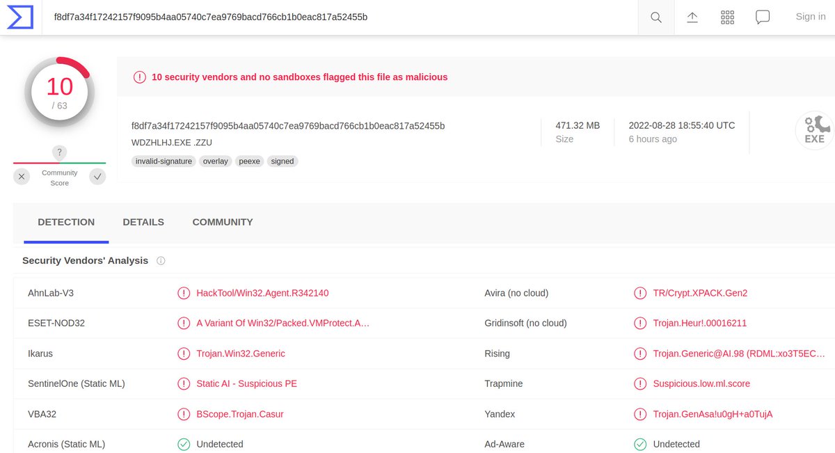Click the signed tag

coord(283,161)
